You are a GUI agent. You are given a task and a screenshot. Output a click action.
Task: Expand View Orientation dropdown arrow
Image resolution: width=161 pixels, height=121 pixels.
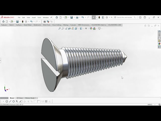point(78,28)
